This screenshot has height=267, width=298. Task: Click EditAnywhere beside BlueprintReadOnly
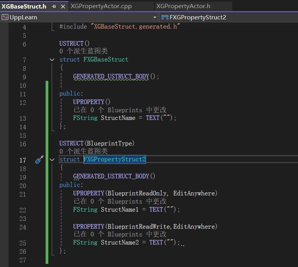tap(194, 193)
